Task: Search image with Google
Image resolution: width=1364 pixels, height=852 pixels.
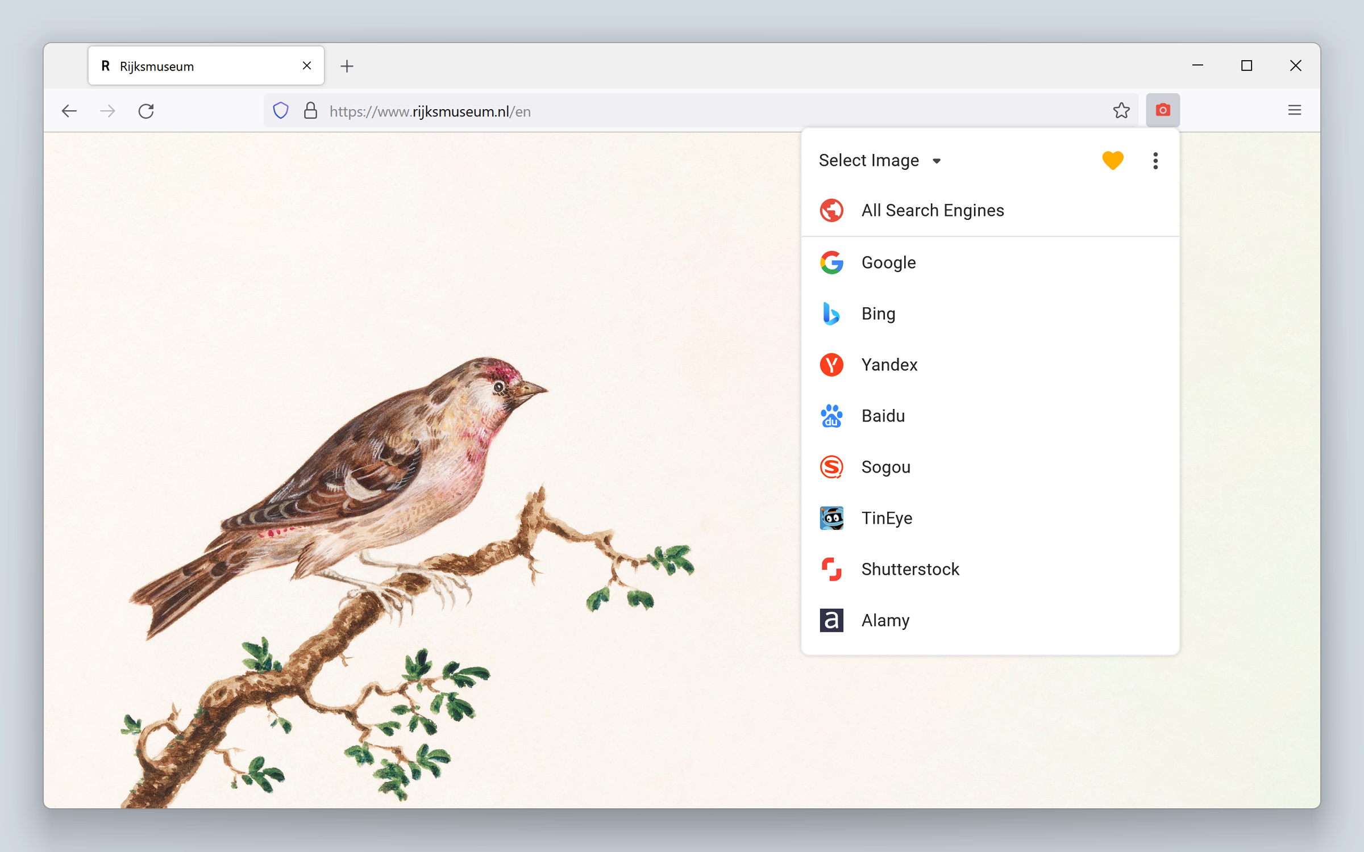Action: tap(888, 262)
